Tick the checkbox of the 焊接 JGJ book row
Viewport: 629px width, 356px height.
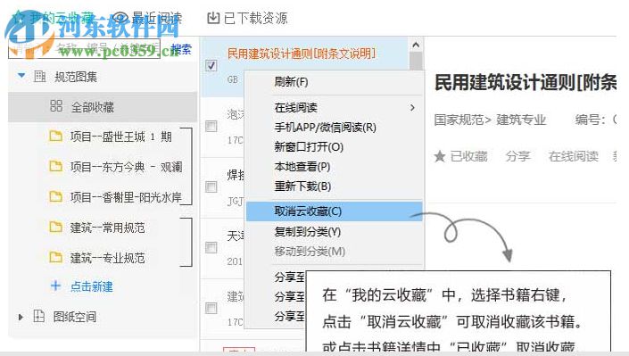pyautogui.click(x=211, y=186)
